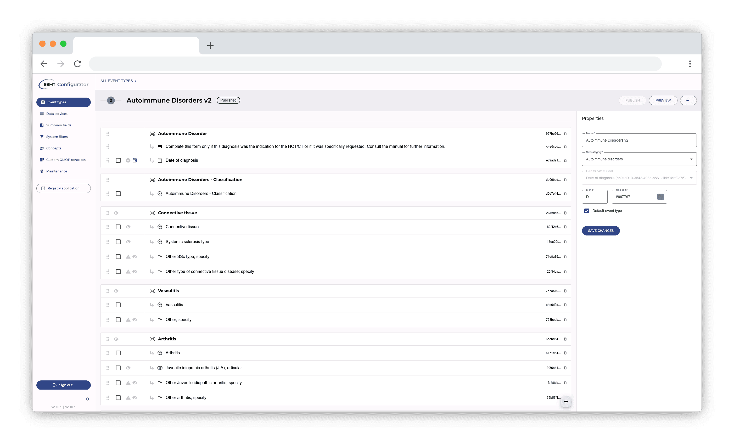
Task: Collapse the sidebar with the double chevron
Action: 88,399
